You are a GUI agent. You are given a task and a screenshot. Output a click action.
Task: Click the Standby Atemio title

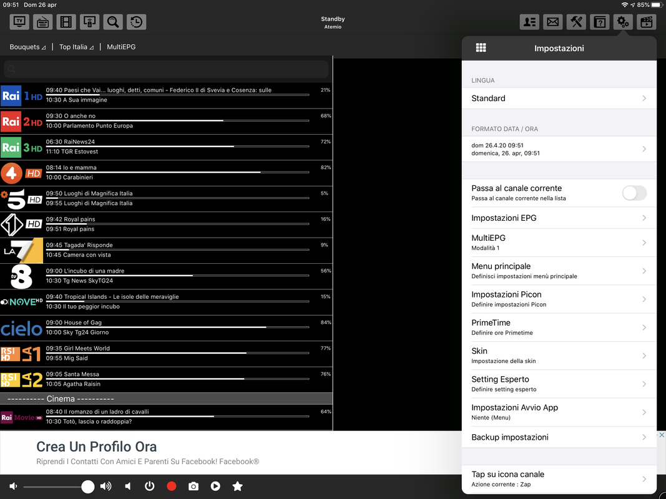[x=333, y=22]
